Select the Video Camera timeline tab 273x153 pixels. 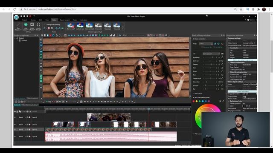[x=29, y=105]
